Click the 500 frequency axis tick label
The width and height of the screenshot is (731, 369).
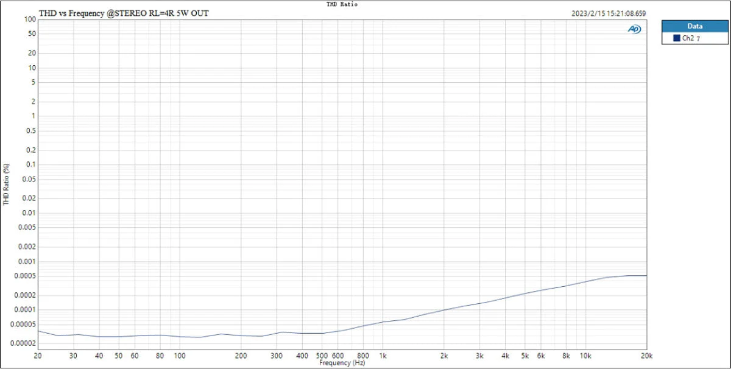(x=322, y=356)
